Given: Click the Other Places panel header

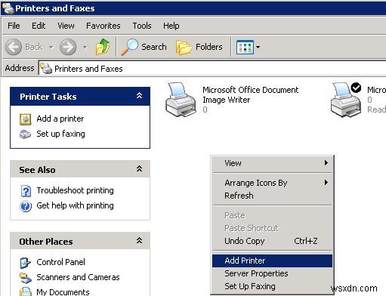Looking at the screenshot, I should pos(80,241).
